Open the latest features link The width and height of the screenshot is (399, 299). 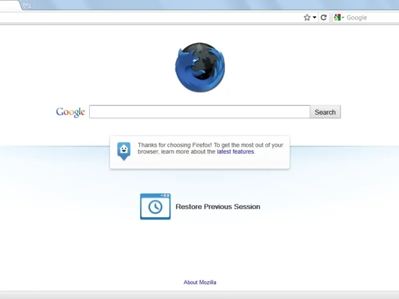click(x=235, y=152)
